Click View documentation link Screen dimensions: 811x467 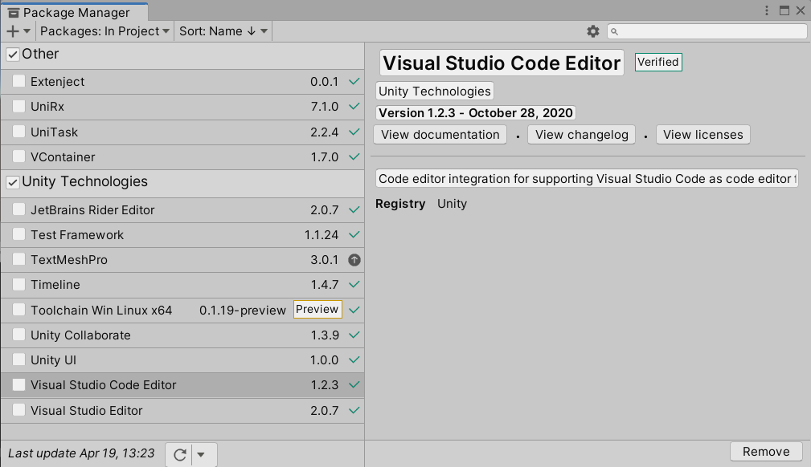(x=440, y=135)
